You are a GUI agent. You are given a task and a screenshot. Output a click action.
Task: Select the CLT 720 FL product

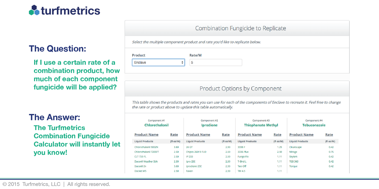(x=141, y=157)
